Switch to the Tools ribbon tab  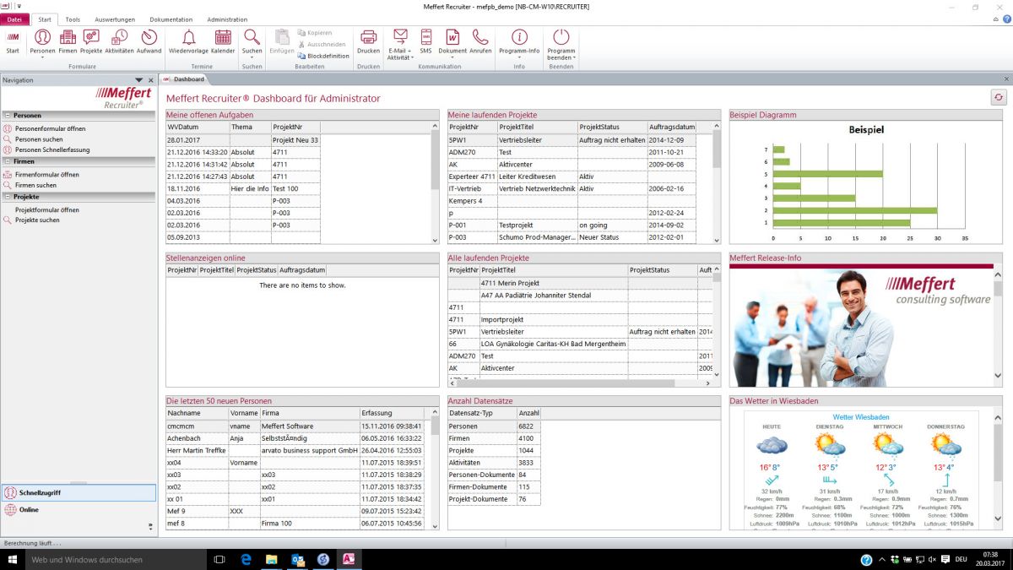[x=73, y=19]
